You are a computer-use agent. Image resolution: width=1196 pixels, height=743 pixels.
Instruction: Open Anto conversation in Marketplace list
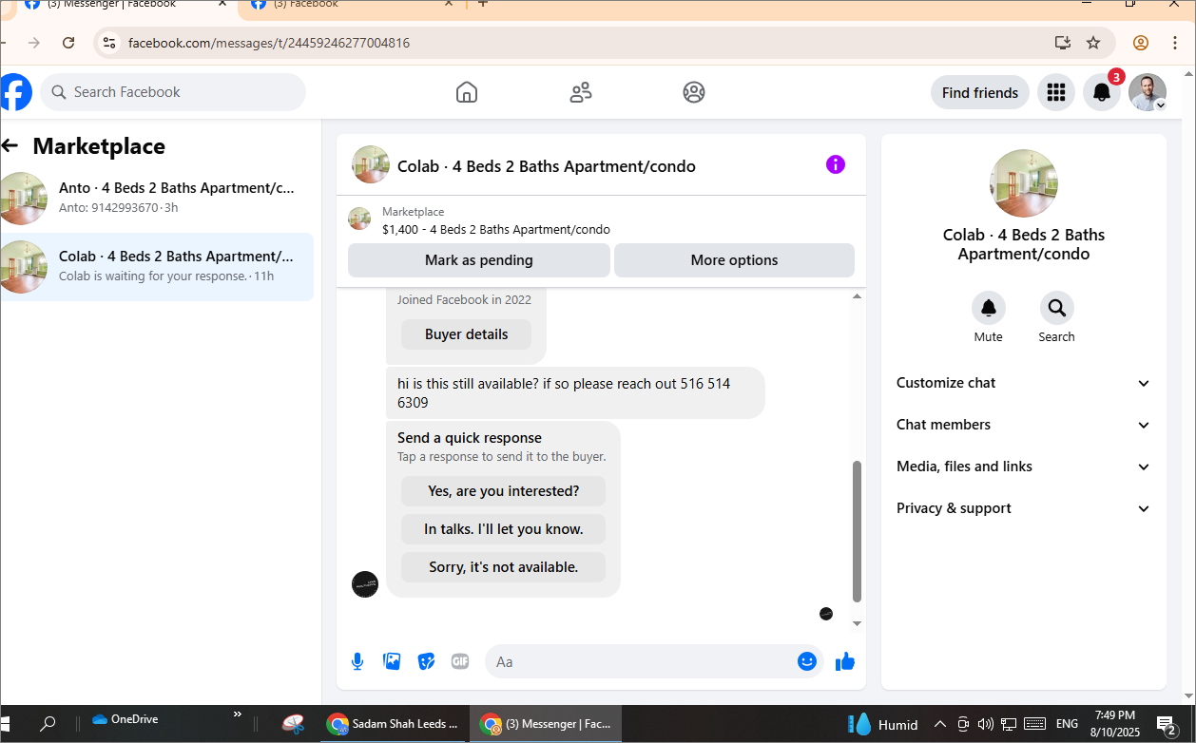157,198
